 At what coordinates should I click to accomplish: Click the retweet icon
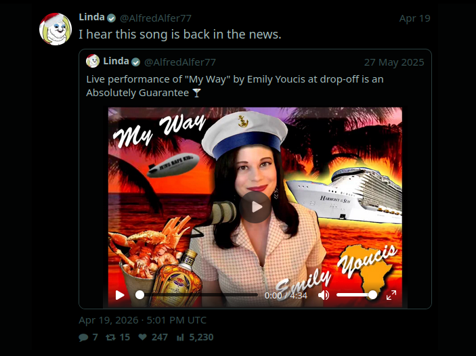click(112, 337)
